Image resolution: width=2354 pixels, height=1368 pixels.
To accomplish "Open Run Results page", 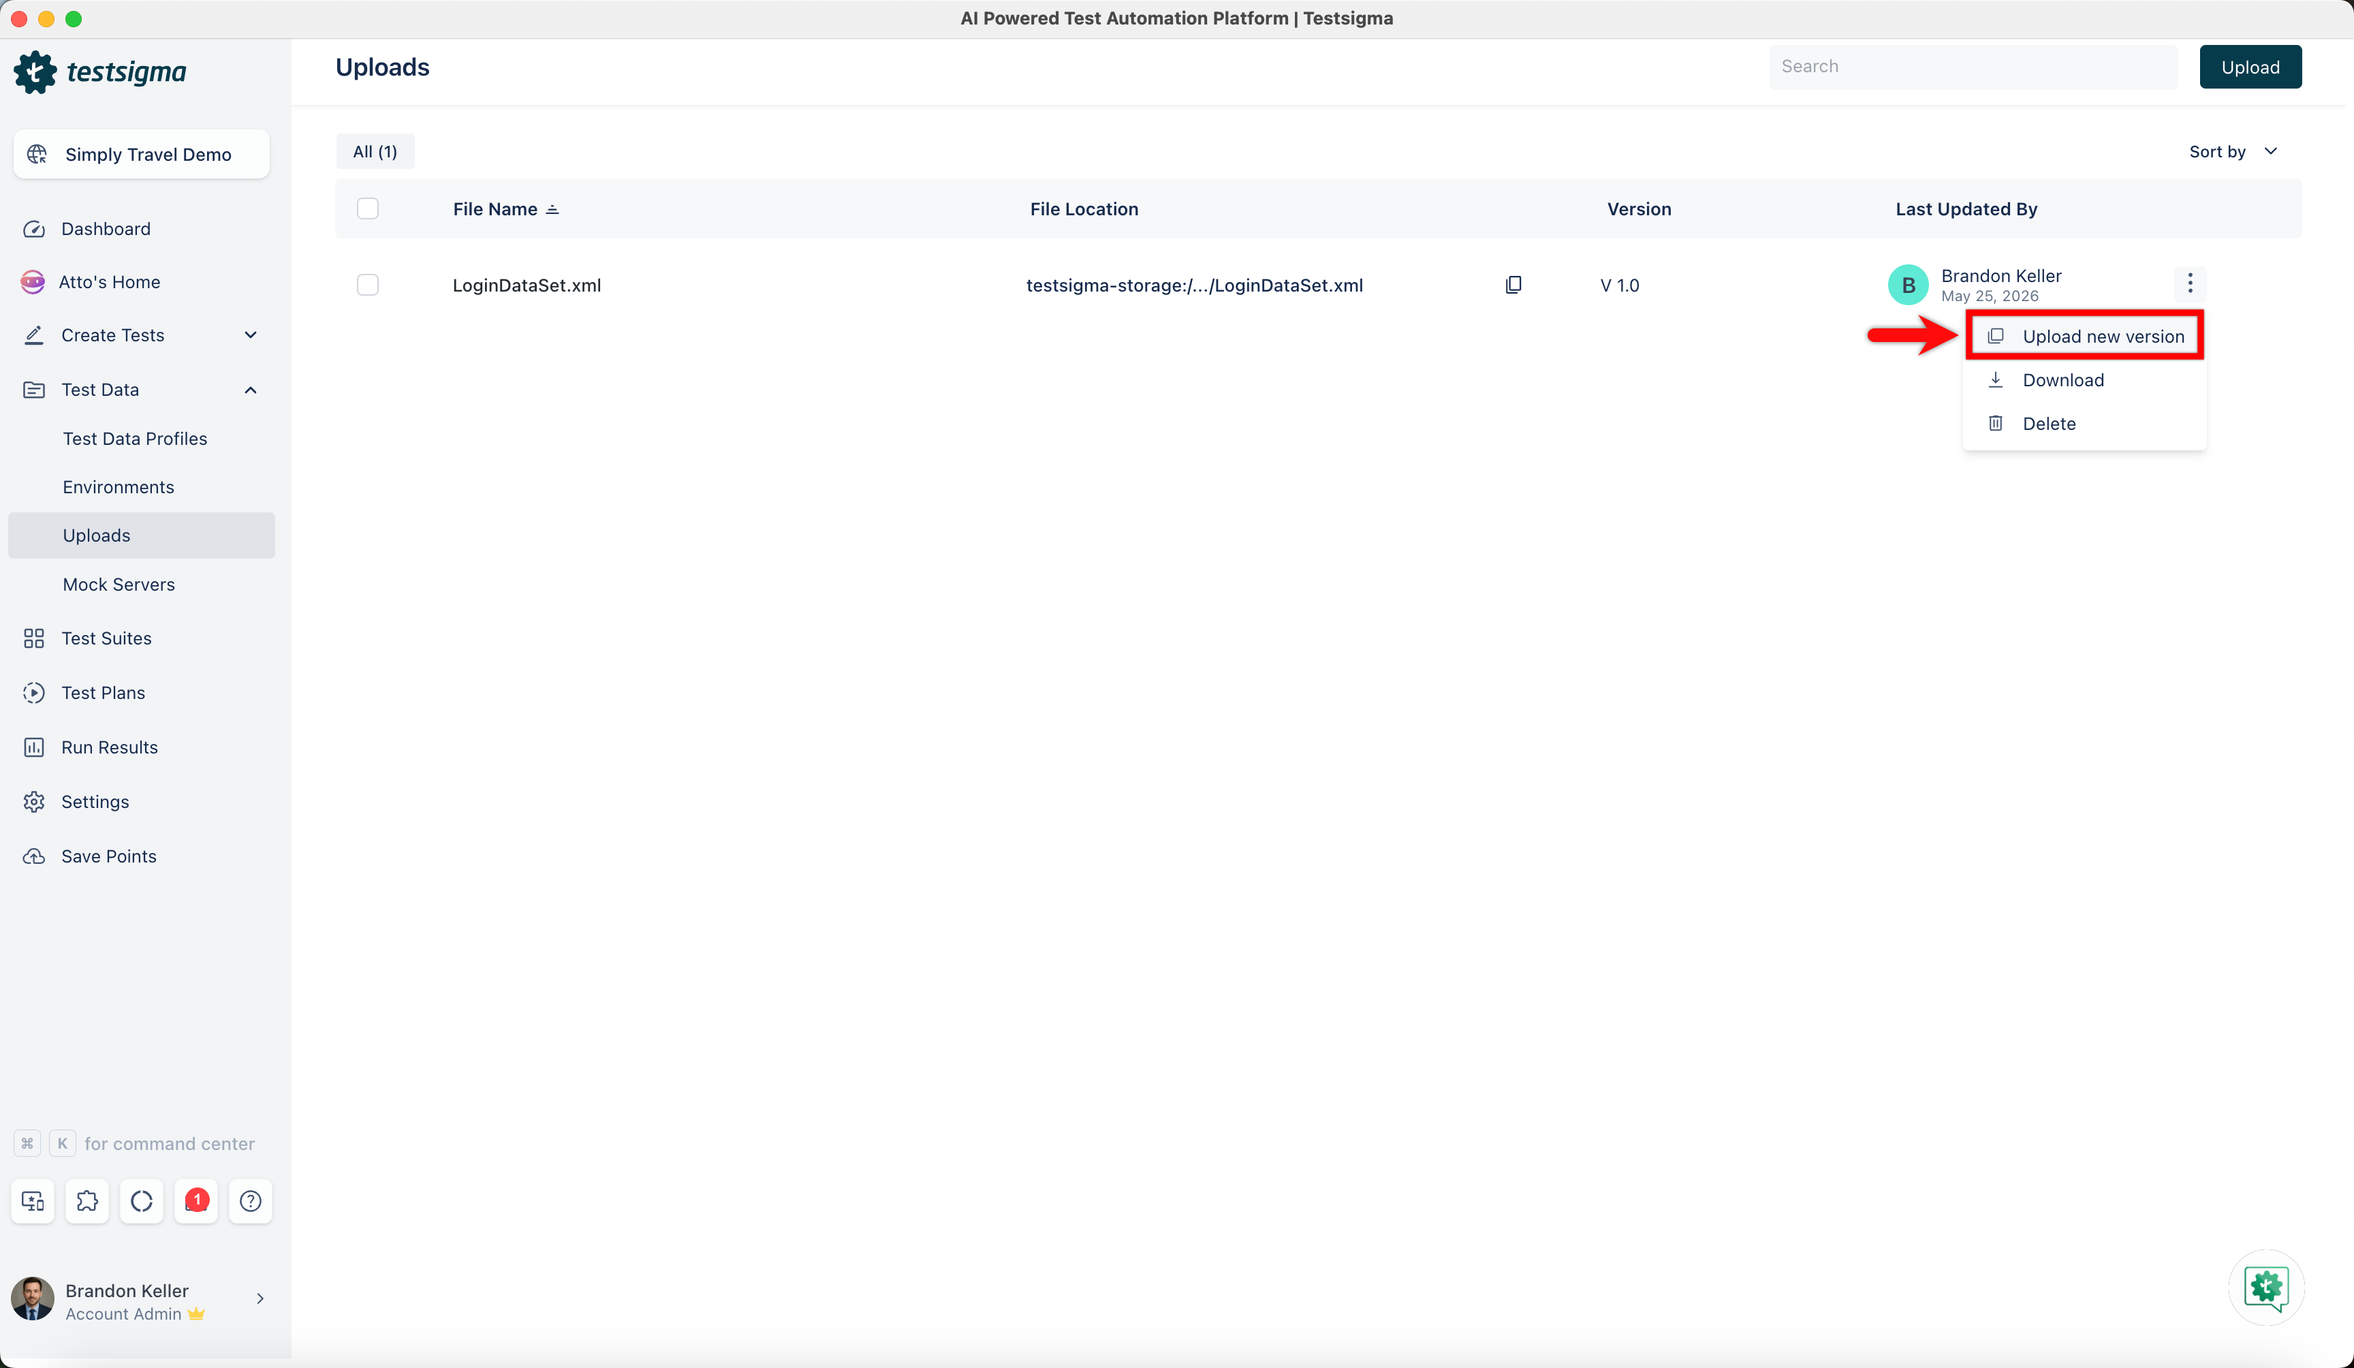I will pos(109,747).
